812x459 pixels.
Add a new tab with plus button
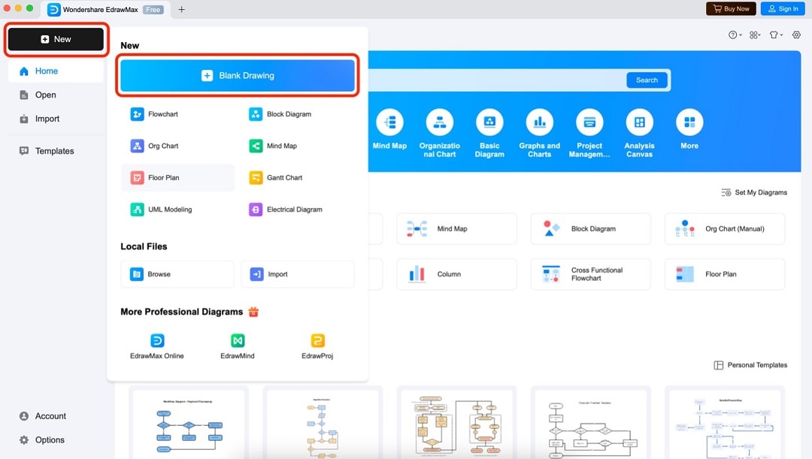181,9
